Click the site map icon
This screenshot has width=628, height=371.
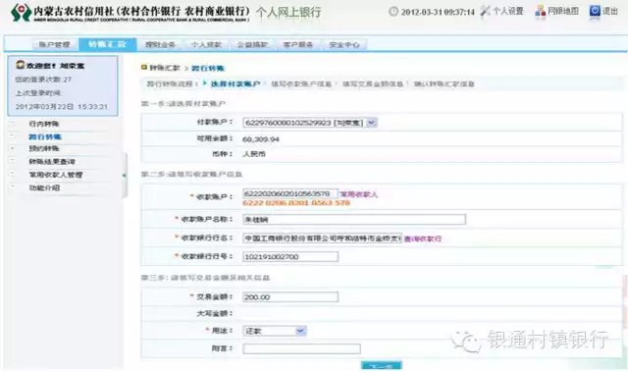[x=540, y=12]
